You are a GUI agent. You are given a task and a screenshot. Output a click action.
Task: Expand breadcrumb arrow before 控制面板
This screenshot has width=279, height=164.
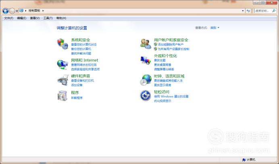point(26,11)
